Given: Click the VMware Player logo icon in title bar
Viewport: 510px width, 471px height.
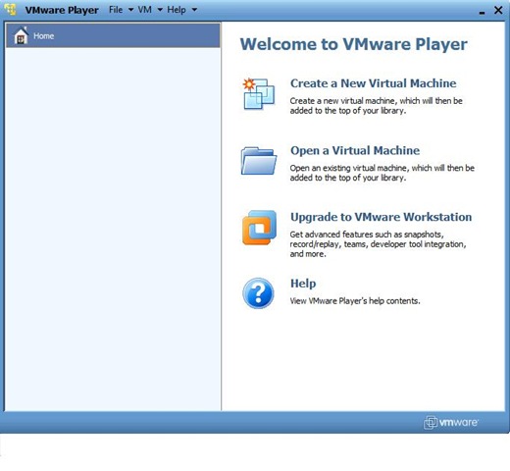Looking at the screenshot, I should click(x=10, y=10).
